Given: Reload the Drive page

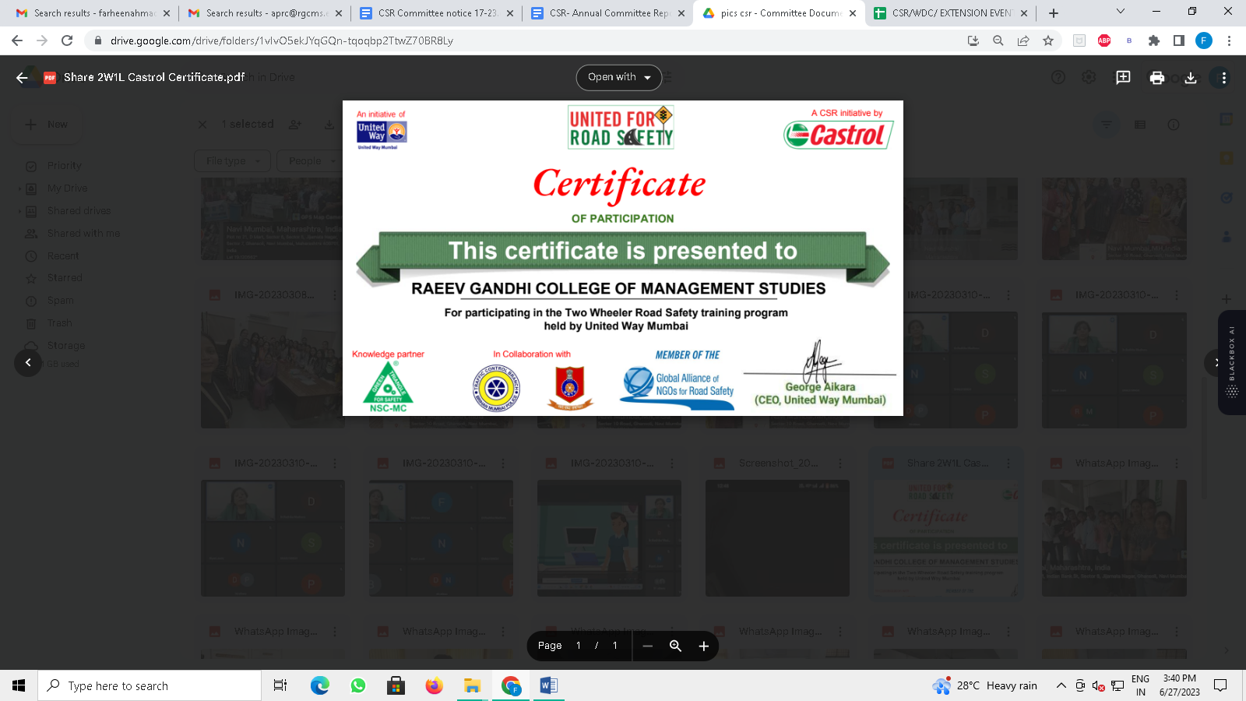Looking at the screenshot, I should click(67, 41).
